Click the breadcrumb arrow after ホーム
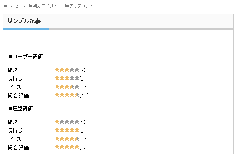The width and height of the screenshot is (237, 154). click(x=24, y=6)
